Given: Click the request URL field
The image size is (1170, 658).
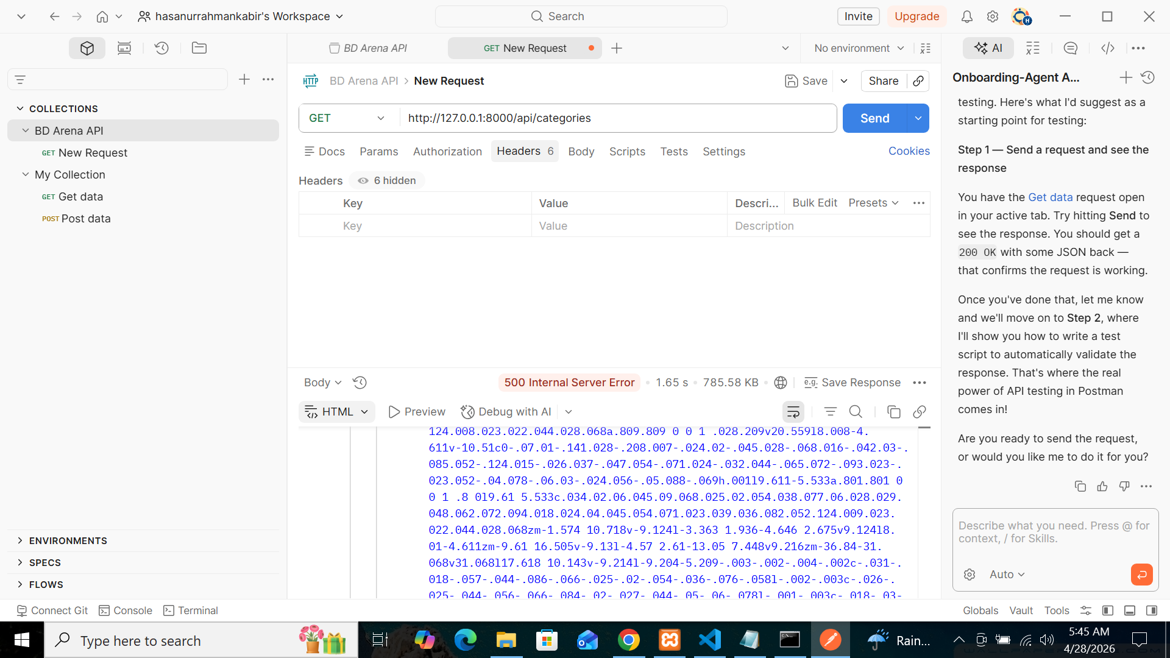Looking at the screenshot, I should [618, 118].
